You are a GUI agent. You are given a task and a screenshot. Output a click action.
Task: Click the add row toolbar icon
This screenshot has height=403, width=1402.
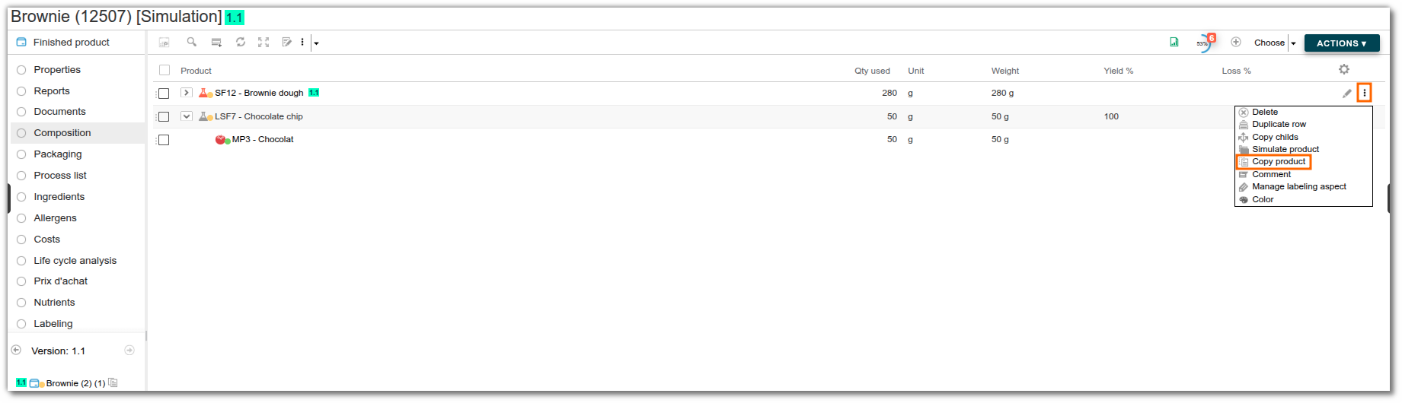point(216,43)
